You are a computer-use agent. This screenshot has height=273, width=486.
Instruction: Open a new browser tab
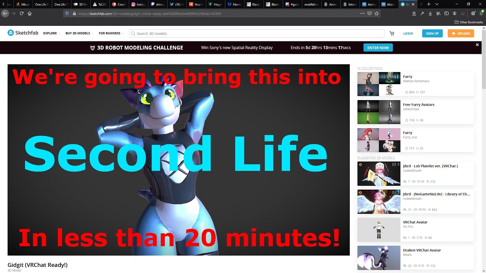coord(429,4)
